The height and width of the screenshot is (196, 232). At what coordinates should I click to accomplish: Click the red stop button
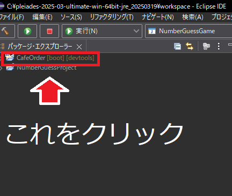click(x=49, y=31)
